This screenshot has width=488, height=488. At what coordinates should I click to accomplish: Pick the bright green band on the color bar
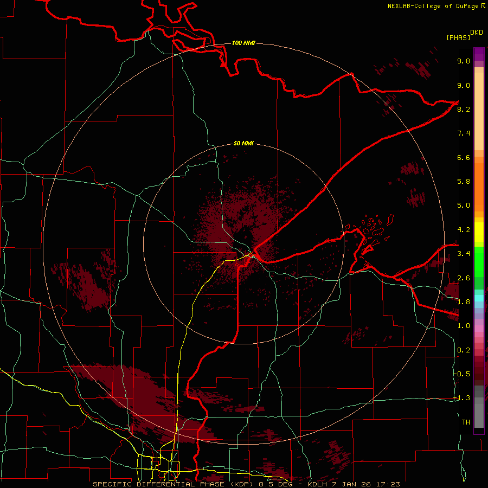(x=479, y=261)
